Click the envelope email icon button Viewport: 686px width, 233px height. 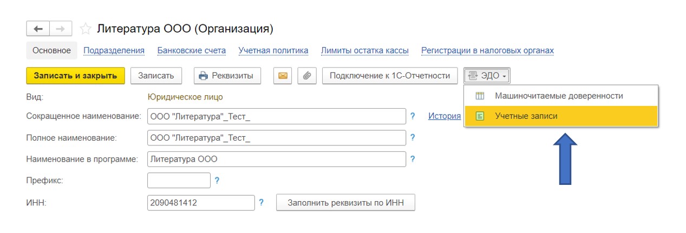pyautogui.click(x=283, y=76)
